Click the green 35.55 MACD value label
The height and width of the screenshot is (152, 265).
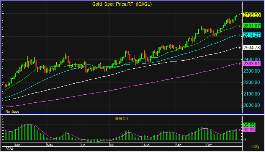pos(249,125)
